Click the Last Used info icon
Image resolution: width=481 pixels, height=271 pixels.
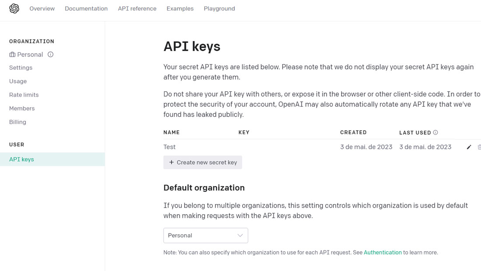point(435,132)
